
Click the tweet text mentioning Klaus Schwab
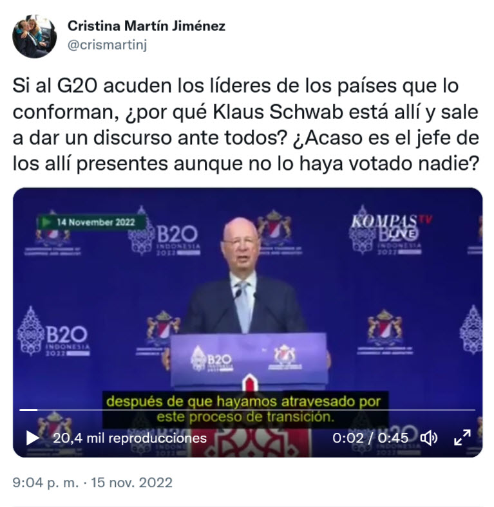point(245,124)
